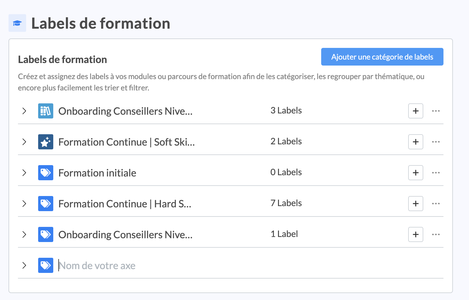
Task: Add a label to the category with 3 Labels
Action: [x=415, y=111]
